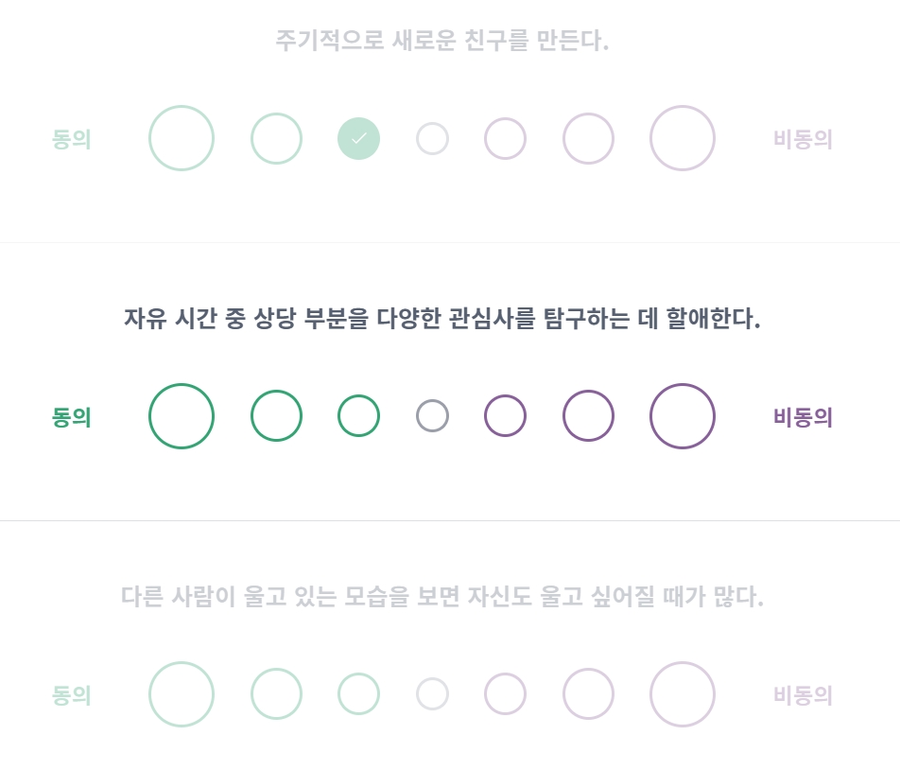Select the neutral gray circle on crying empathy question
The image size is (900, 770).
tap(432, 694)
